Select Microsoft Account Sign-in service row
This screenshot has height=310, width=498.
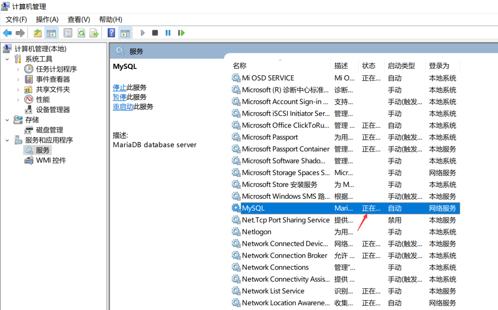pyautogui.click(x=345, y=102)
